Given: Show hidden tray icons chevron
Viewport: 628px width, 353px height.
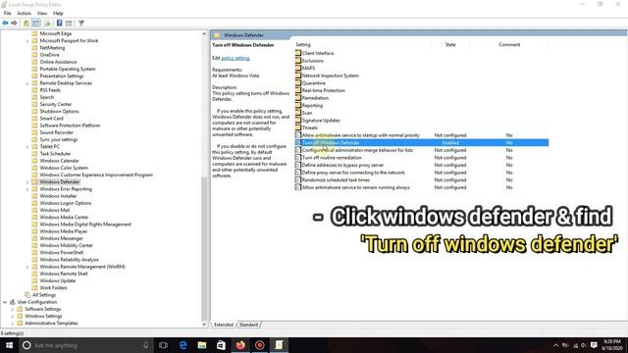Looking at the screenshot, I should (556, 345).
